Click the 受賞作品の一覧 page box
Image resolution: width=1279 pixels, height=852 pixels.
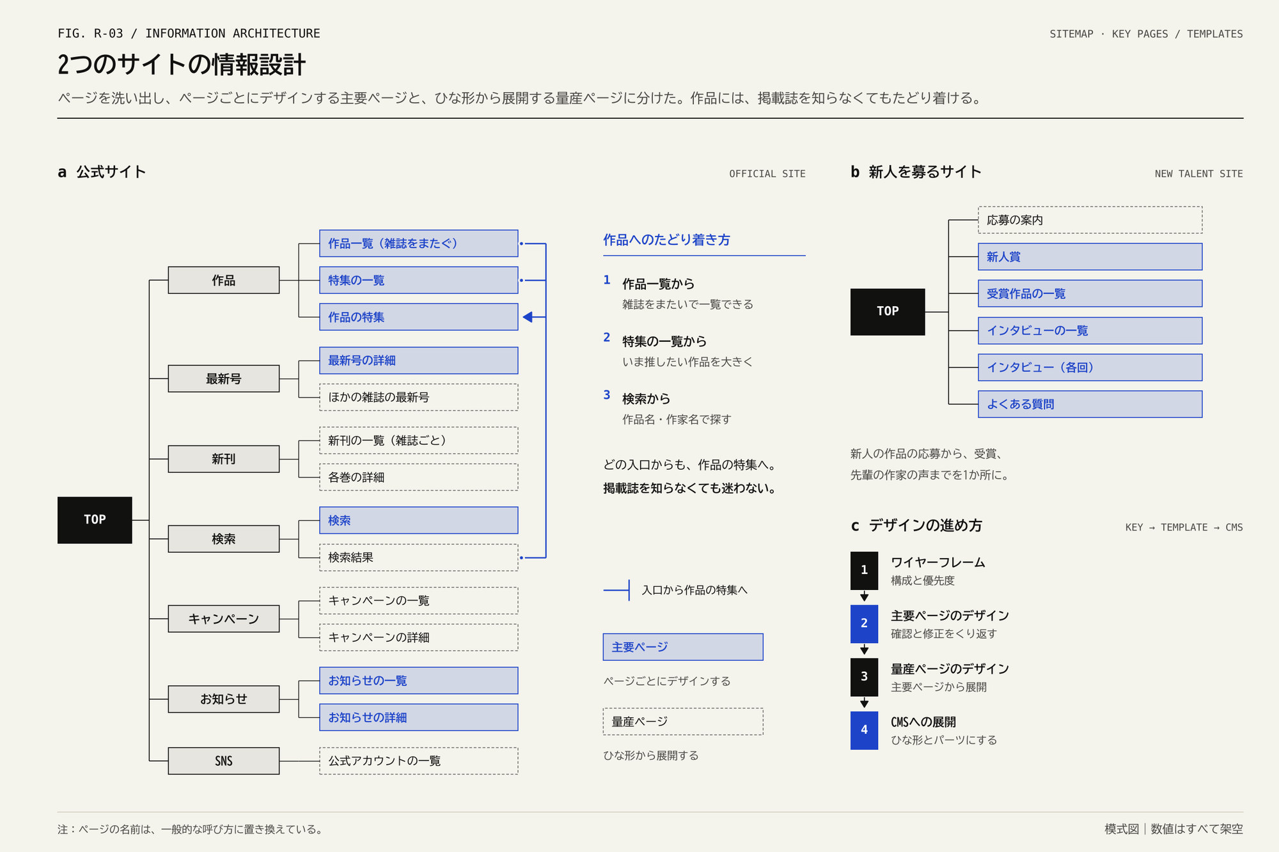coord(1090,293)
